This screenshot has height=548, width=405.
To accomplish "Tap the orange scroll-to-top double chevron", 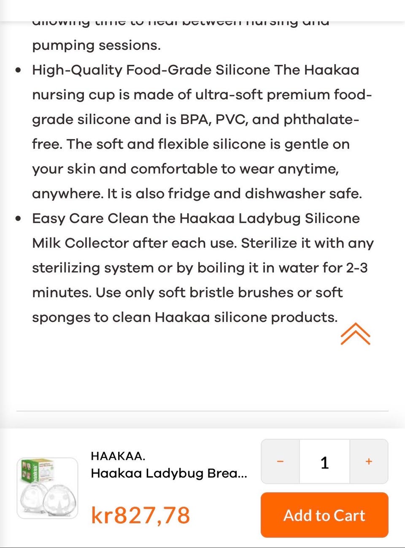I will (355, 334).
